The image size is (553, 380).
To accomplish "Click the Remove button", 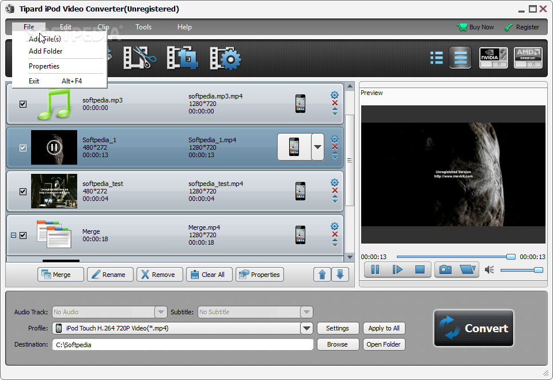I will (160, 274).
